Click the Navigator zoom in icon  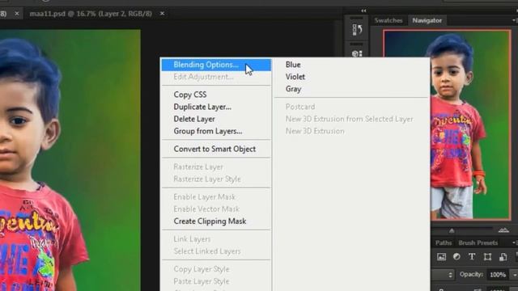pyautogui.click(x=503, y=230)
